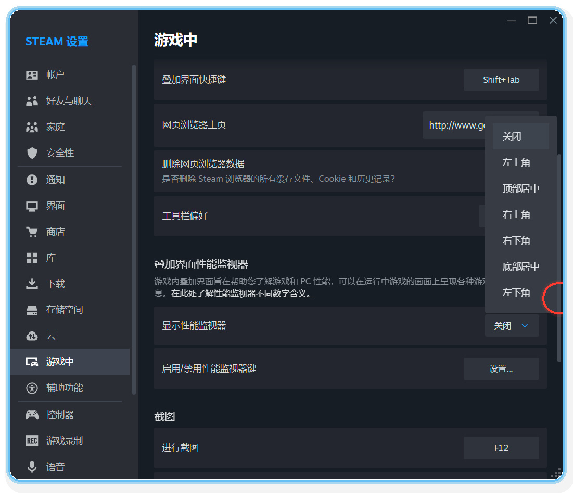Open 库 settings
This screenshot has height=493, width=573.
pyautogui.click(x=70, y=258)
